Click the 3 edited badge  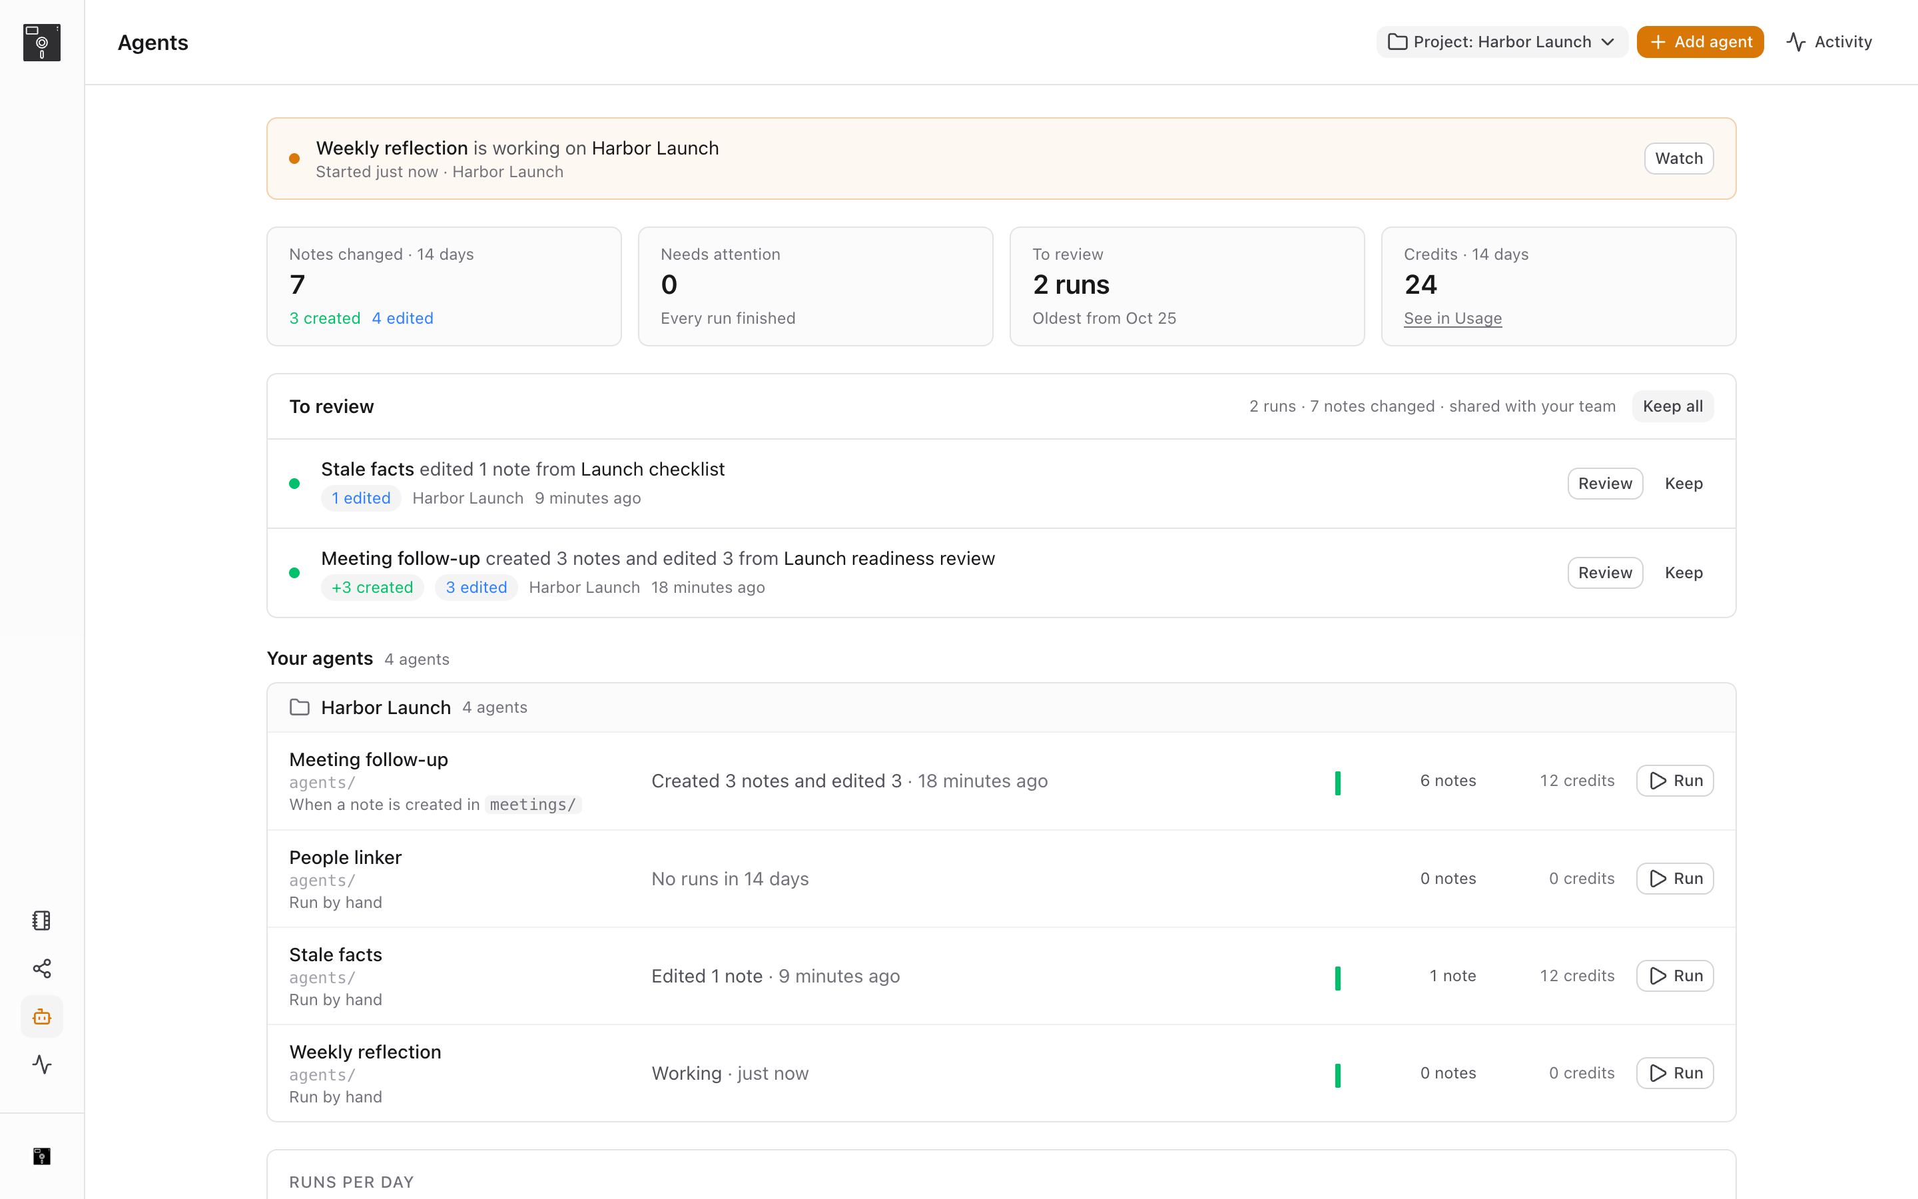pyautogui.click(x=476, y=588)
